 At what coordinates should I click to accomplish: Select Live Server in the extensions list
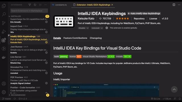point(29,60)
